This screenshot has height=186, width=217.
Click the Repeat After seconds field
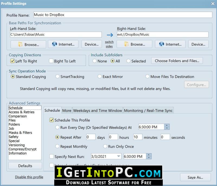(x=165, y=137)
